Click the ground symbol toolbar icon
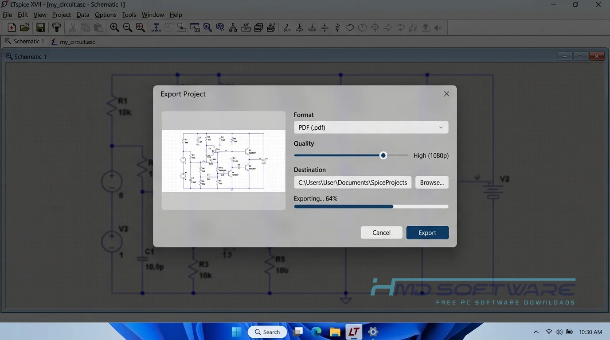 pyautogui.click(x=312, y=27)
